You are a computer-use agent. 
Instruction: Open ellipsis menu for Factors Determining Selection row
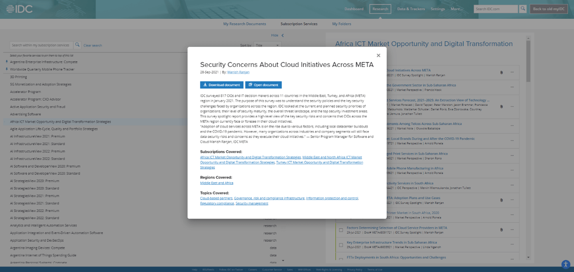(512, 229)
